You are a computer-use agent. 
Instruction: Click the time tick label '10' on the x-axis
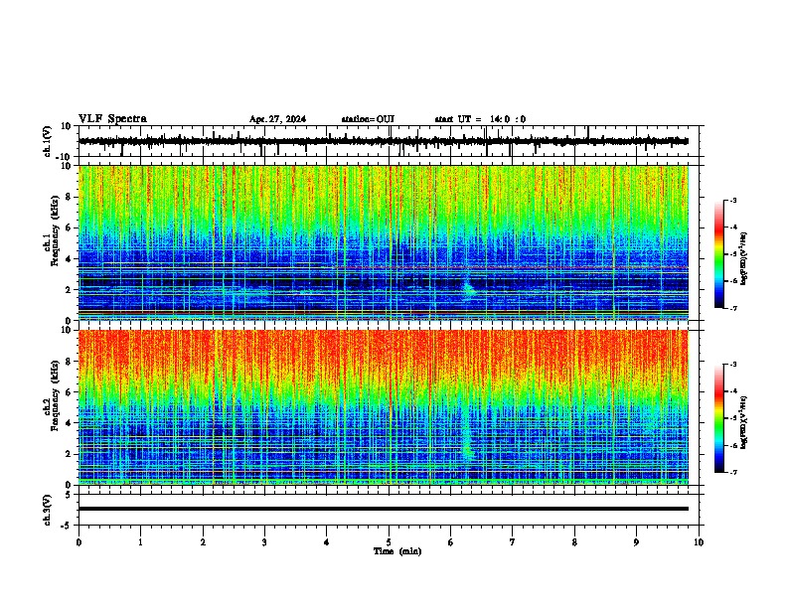point(699,542)
